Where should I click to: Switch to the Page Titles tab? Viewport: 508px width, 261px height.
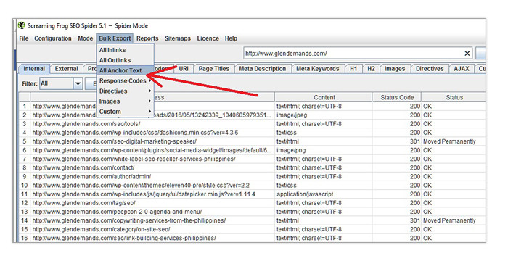[x=214, y=69]
